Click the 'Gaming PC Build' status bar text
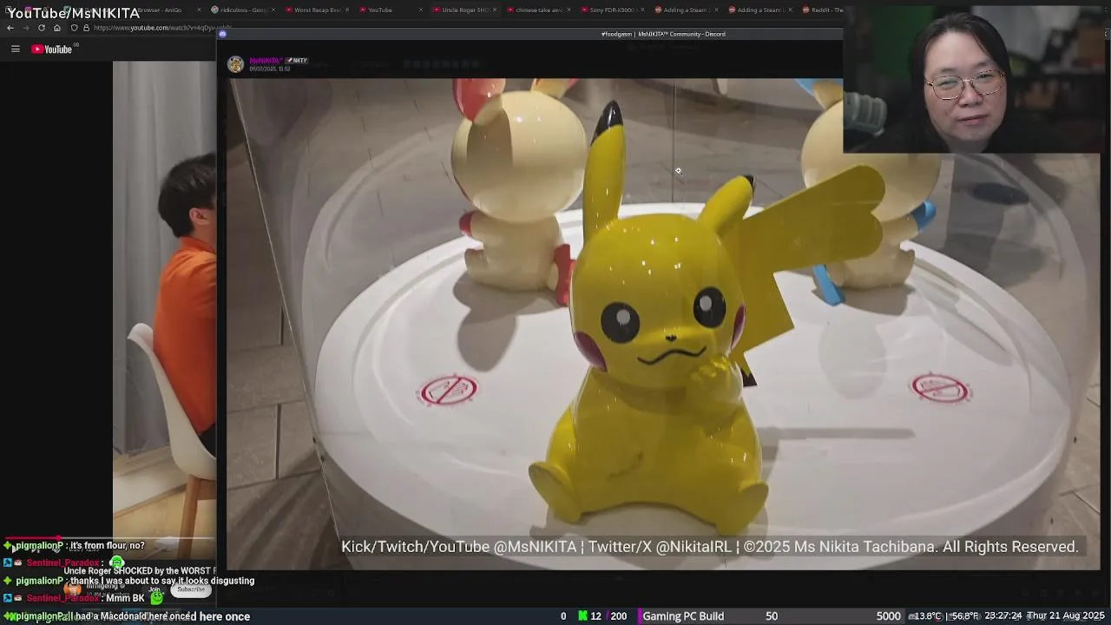The height and width of the screenshot is (625, 1111). point(683,616)
